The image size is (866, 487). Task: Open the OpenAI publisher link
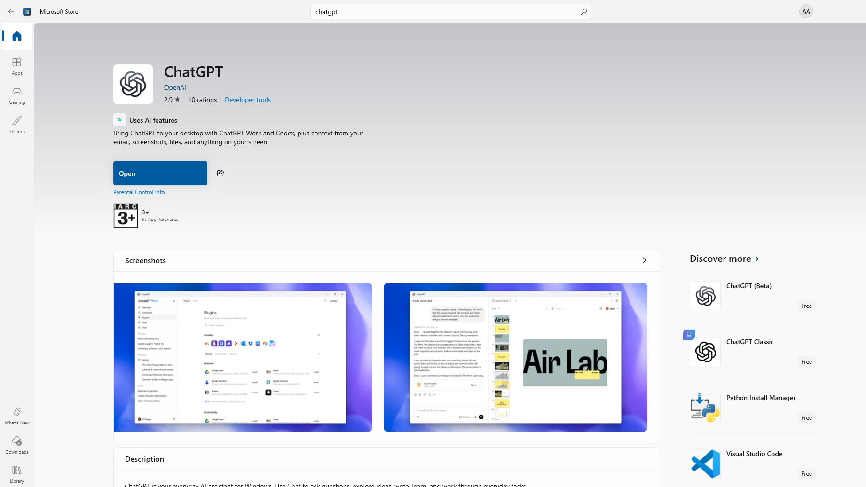pyautogui.click(x=175, y=87)
